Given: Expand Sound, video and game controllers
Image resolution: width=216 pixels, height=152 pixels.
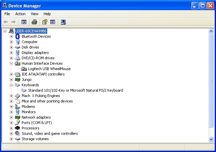Looking at the screenshot, I should click(x=11, y=133).
